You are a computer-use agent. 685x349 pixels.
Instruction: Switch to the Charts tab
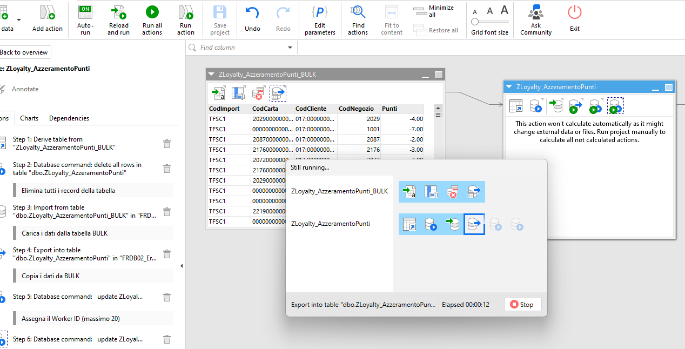29,118
